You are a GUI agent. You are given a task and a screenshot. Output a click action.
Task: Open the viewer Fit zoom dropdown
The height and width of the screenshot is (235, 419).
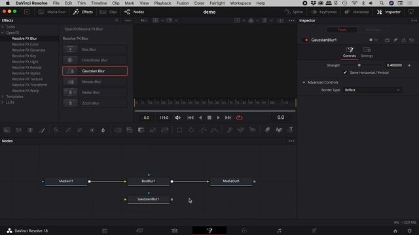coord(144,20)
